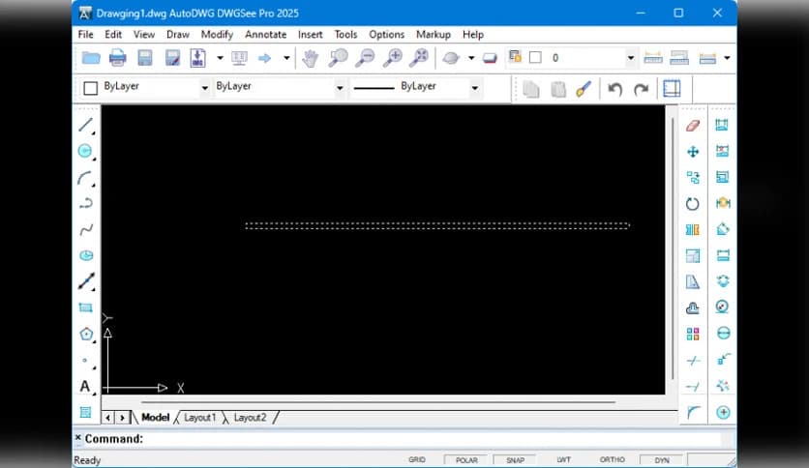Open the Annotate menu
Image resolution: width=809 pixels, height=468 pixels.
click(266, 35)
